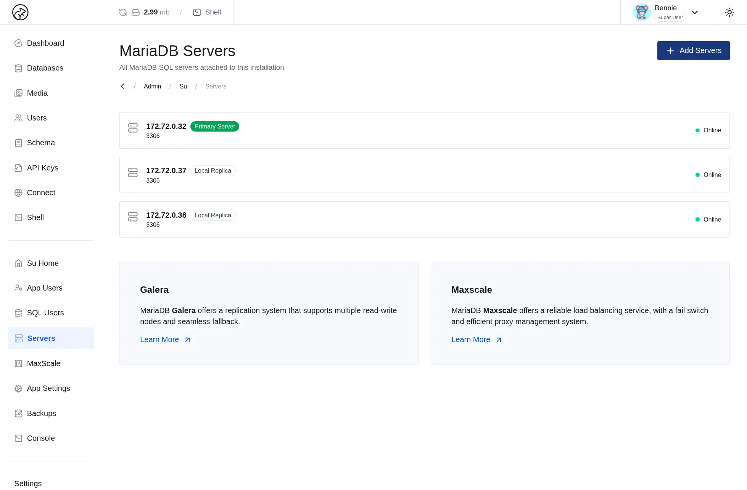Click port 3306 under 172.72.0.32
Image resolution: width=747 pixels, height=490 pixels.
pyautogui.click(x=153, y=136)
